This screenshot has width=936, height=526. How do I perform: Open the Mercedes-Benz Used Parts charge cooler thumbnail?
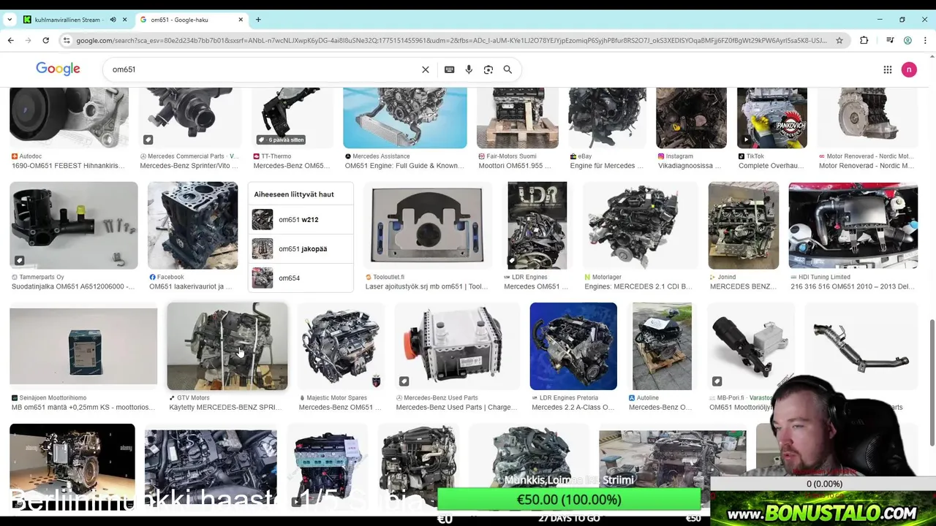457,346
